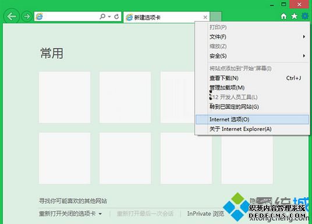Image resolution: width=312 pixels, height=224 pixels.
Task: Click the first frequent site tile
Action: [65, 97]
